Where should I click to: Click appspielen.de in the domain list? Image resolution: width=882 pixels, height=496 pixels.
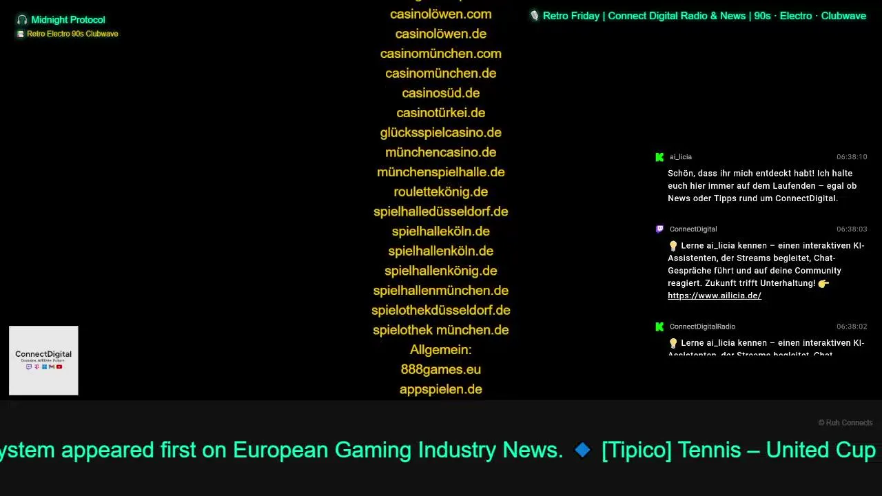click(x=441, y=389)
